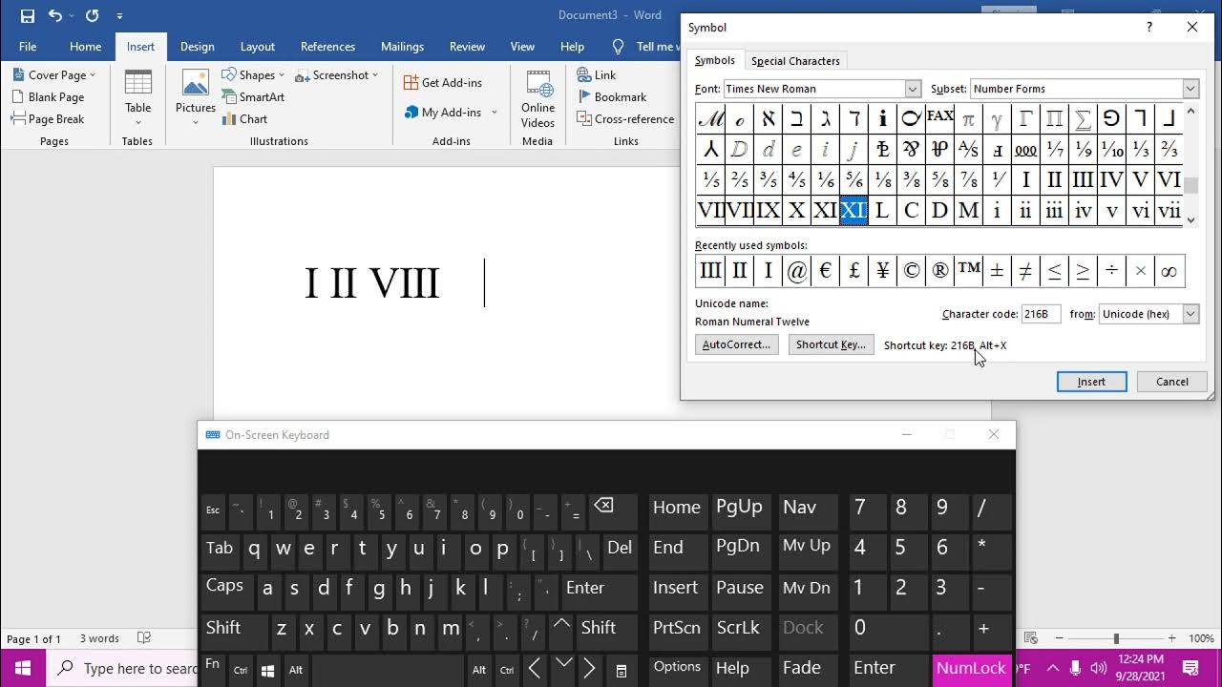Viewport: 1222px width, 687px height.
Task: Click the symbol grid scroll up arrow
Action: coord(1190,112)
